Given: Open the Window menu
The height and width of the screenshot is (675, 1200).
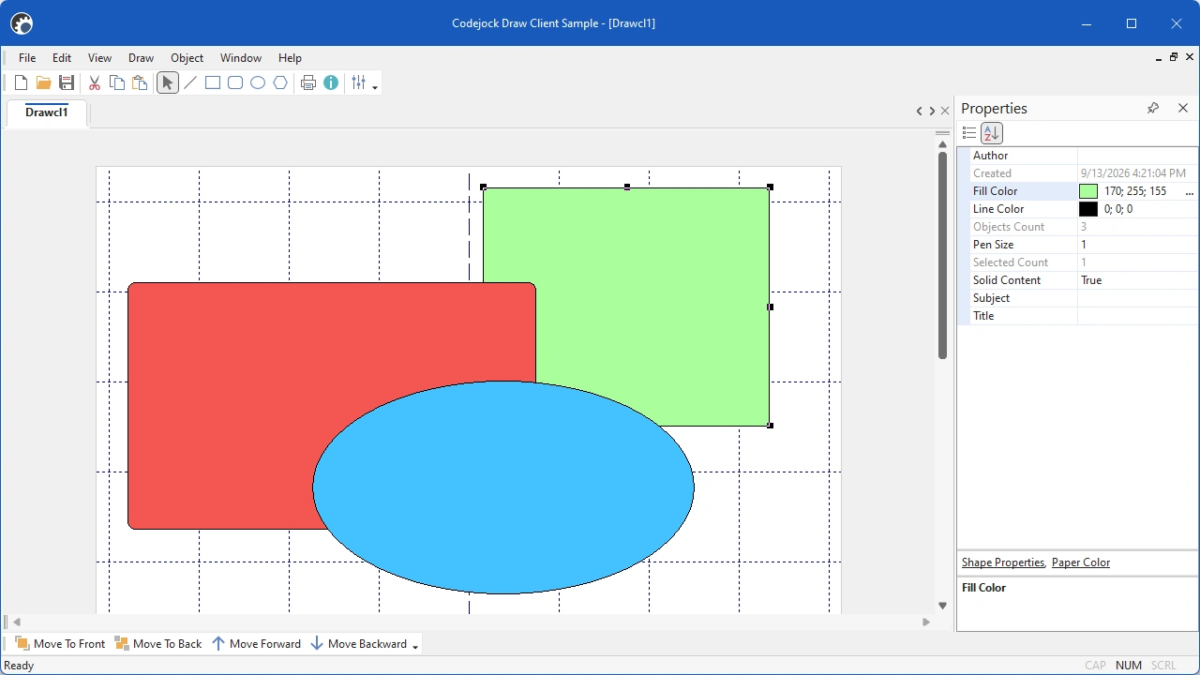Looking at the screenshot, I should coord(241,58).
